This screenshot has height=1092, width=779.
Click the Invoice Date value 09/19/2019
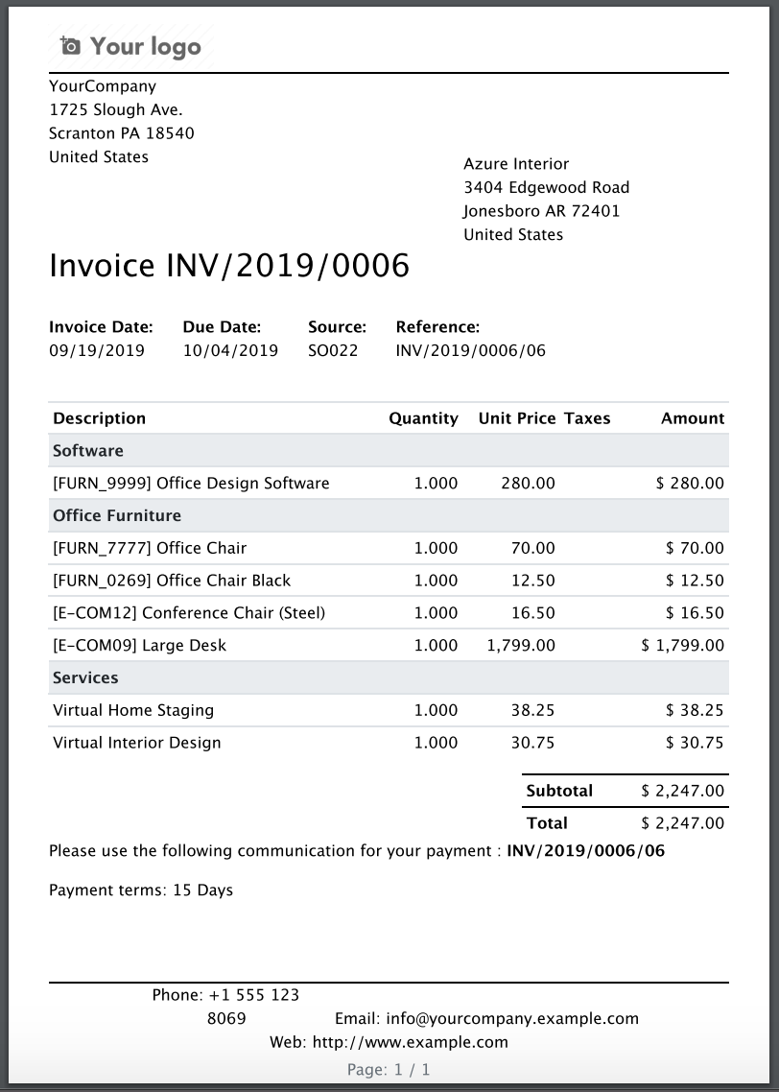tap(97, 350)
